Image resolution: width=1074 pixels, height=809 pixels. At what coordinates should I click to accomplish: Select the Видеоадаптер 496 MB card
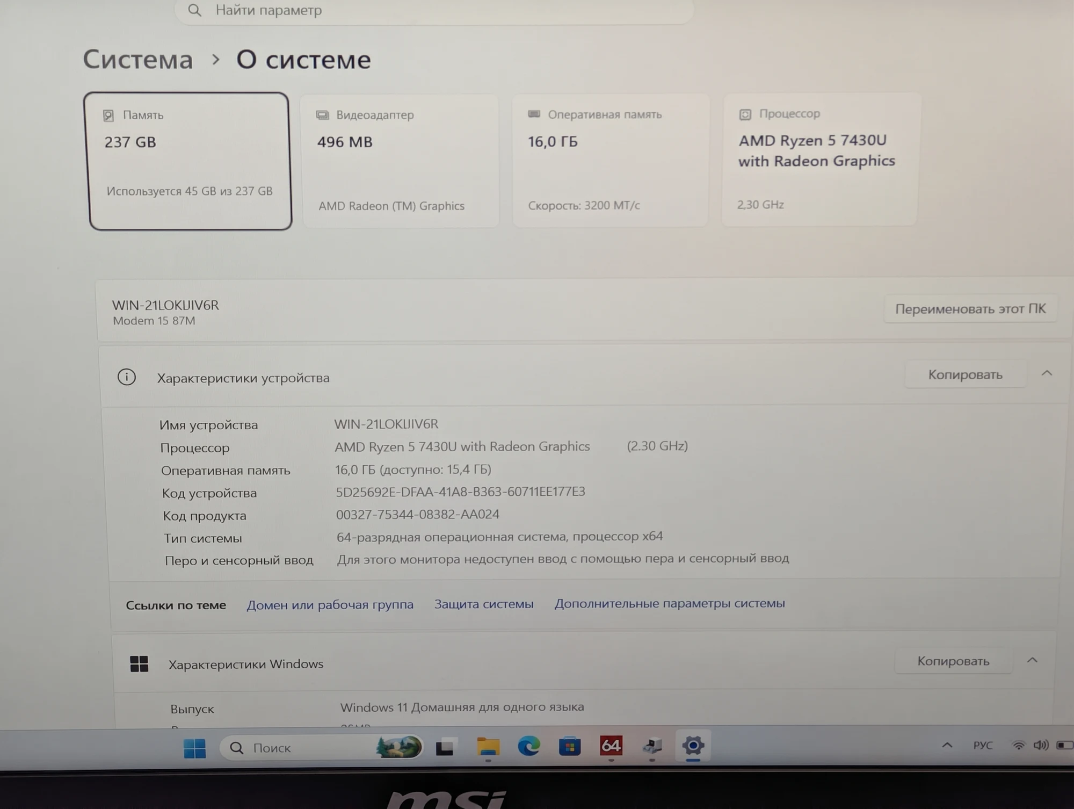(x=400, y=160)
